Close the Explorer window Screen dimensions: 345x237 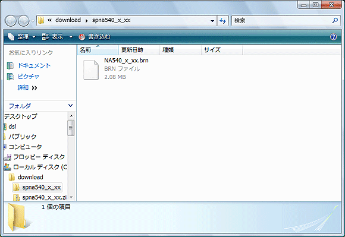[x=331, y=5]
